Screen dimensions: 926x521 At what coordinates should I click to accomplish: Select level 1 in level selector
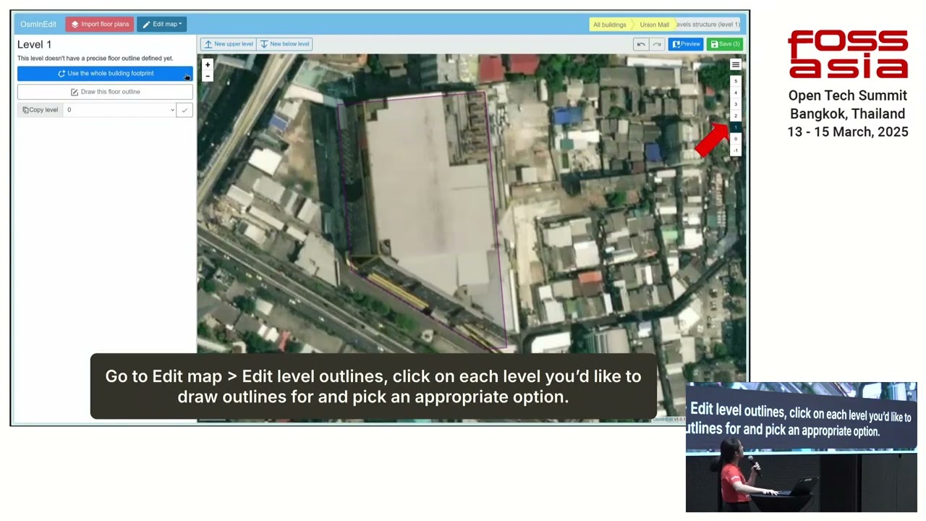(736, 127)
